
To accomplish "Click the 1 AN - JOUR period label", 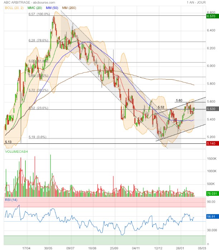I will (196, 3).
